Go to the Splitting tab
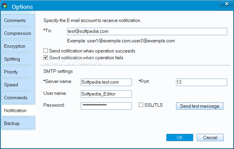 click(x=18, y=59)
